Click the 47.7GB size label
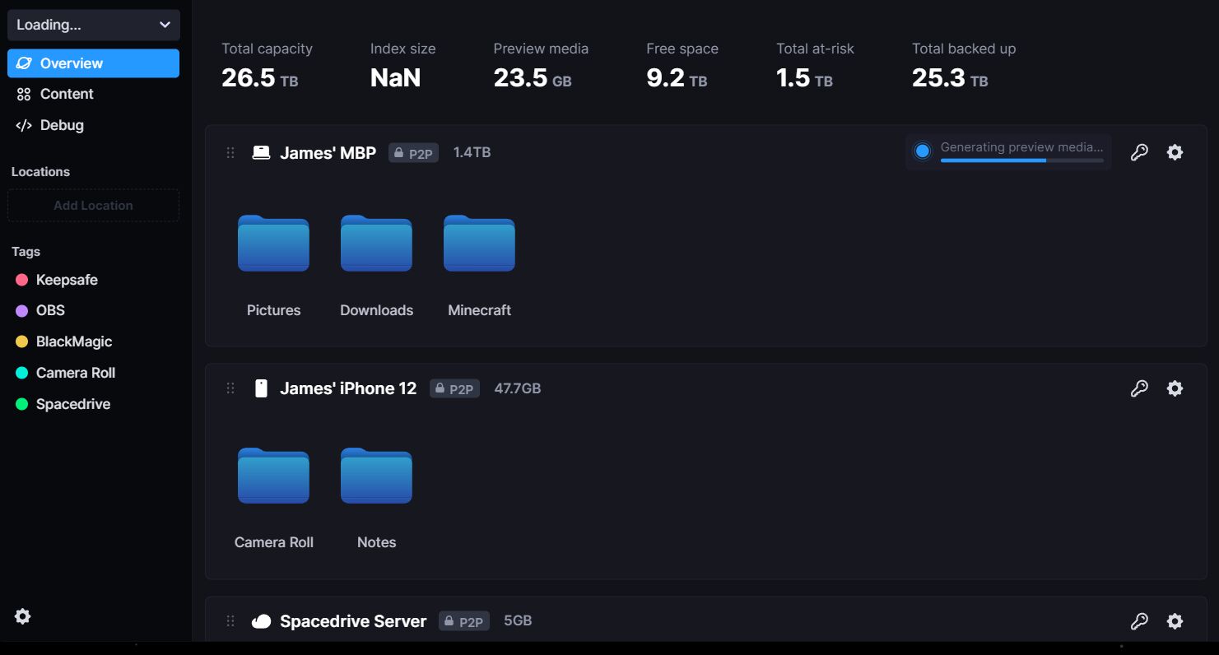Screen dimensions: 1219x655 point(517,388)
